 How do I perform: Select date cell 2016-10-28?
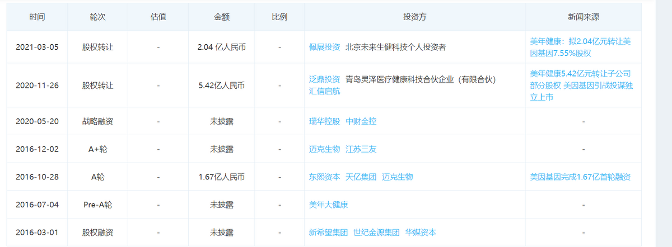tap(37, 177)
